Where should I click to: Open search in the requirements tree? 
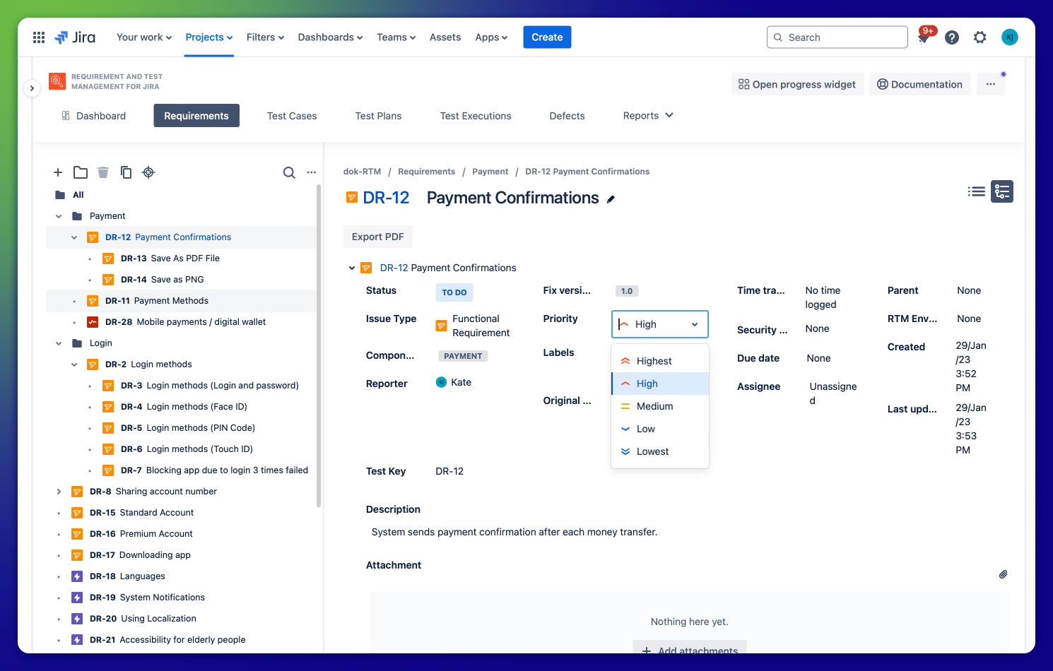point(289,172)
